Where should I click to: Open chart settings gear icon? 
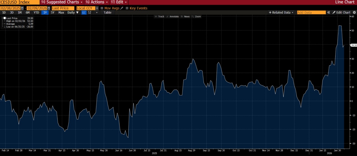pyautogui.click(x=354, y=12)
